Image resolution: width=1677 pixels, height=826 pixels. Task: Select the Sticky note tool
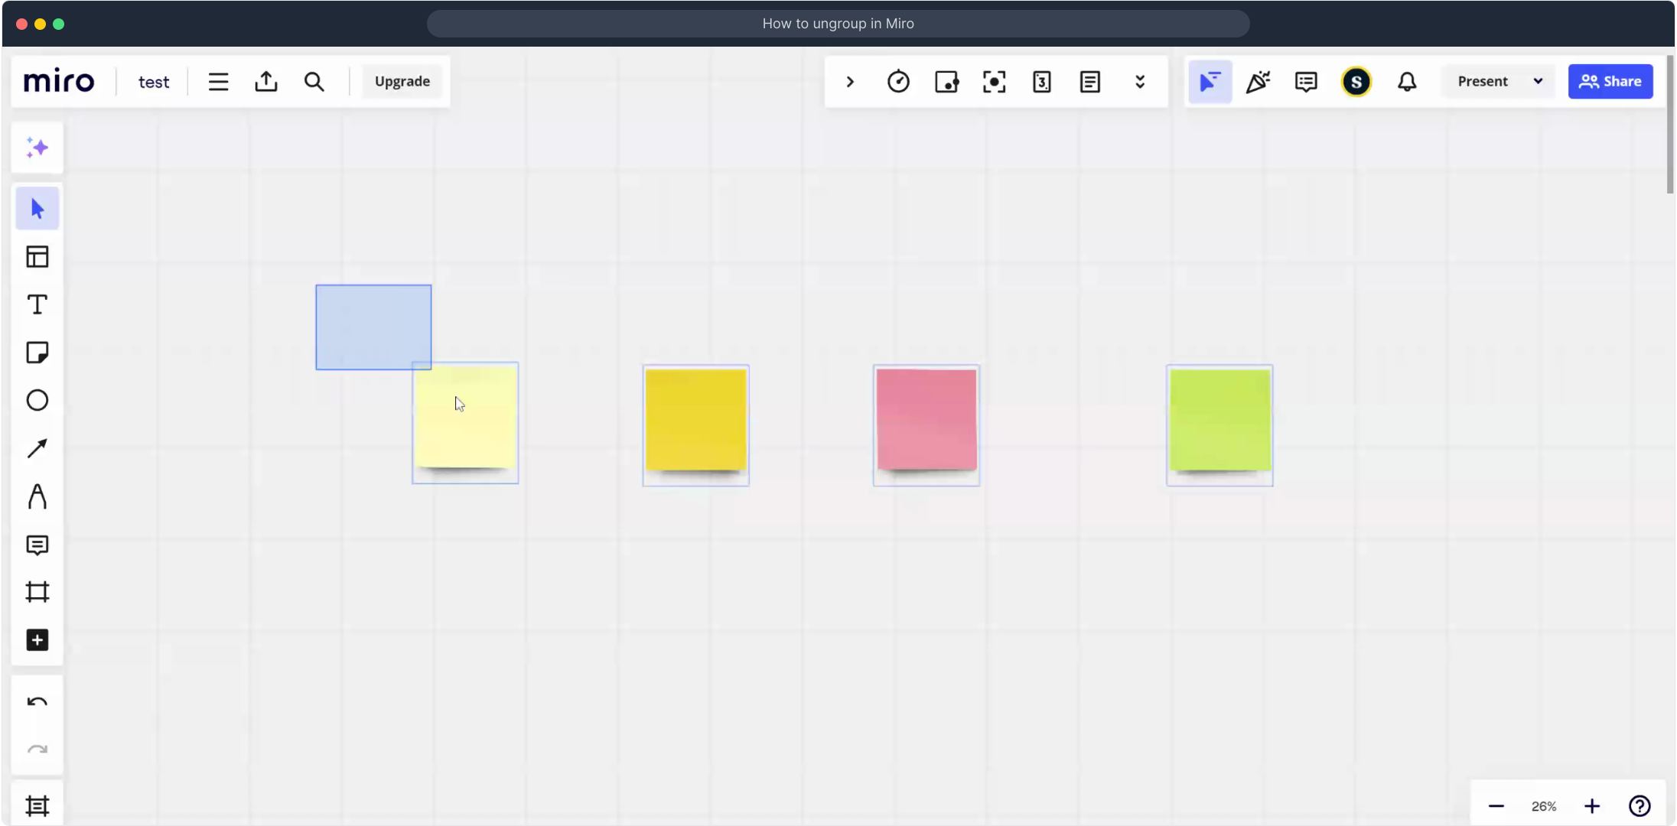(x=37, y=353)
